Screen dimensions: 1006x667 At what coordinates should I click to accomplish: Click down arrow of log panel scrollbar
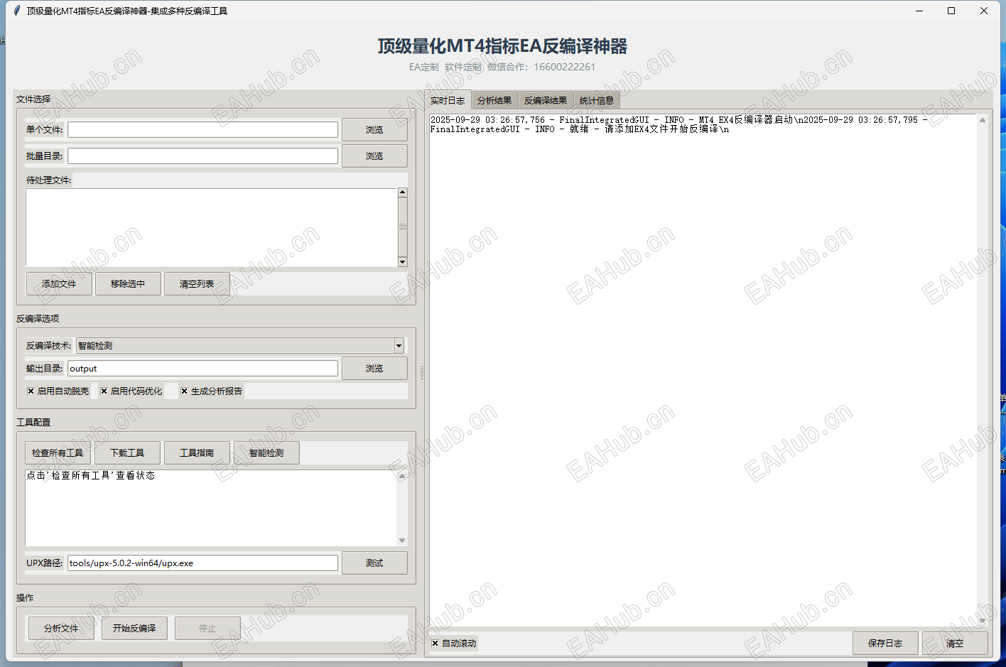[x=983, y=621]
